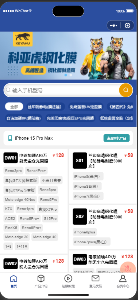This screenshot has width=138, height=300.
Task: Tap the iPhone8plus model tag
Action: (x=85, y=232)
